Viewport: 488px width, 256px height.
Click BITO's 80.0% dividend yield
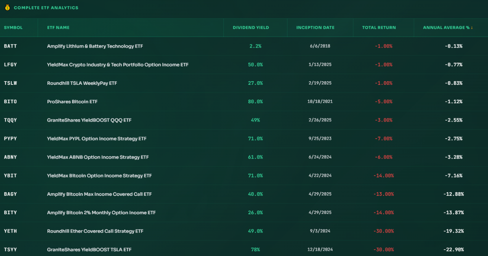[255, 102]
